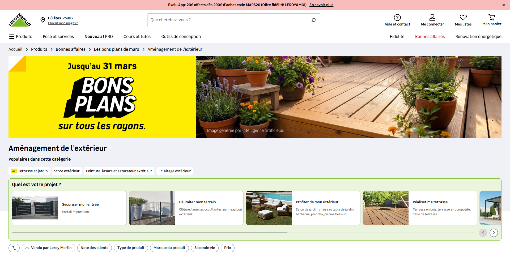Open Outils de conception menu
The image size is (510, 253).
[x=181, y=36]
